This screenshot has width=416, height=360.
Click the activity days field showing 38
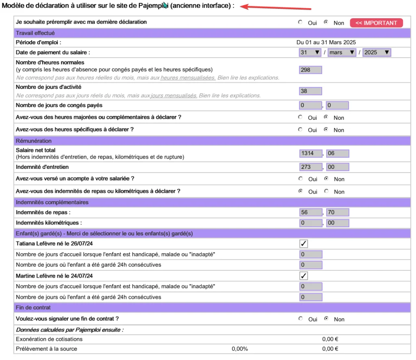click(310, 91)
